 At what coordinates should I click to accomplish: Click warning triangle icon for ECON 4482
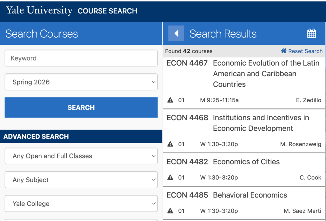pyautogui.click(x=170, y=177)
